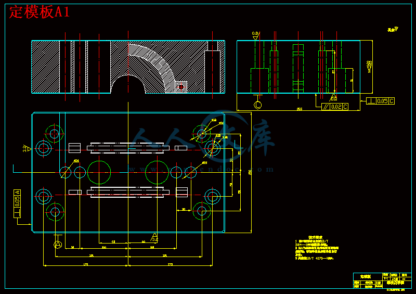Screen dimensions: 416x294
Task: Click the upper white slot cavity outline
Action: [x=127, y=148]
